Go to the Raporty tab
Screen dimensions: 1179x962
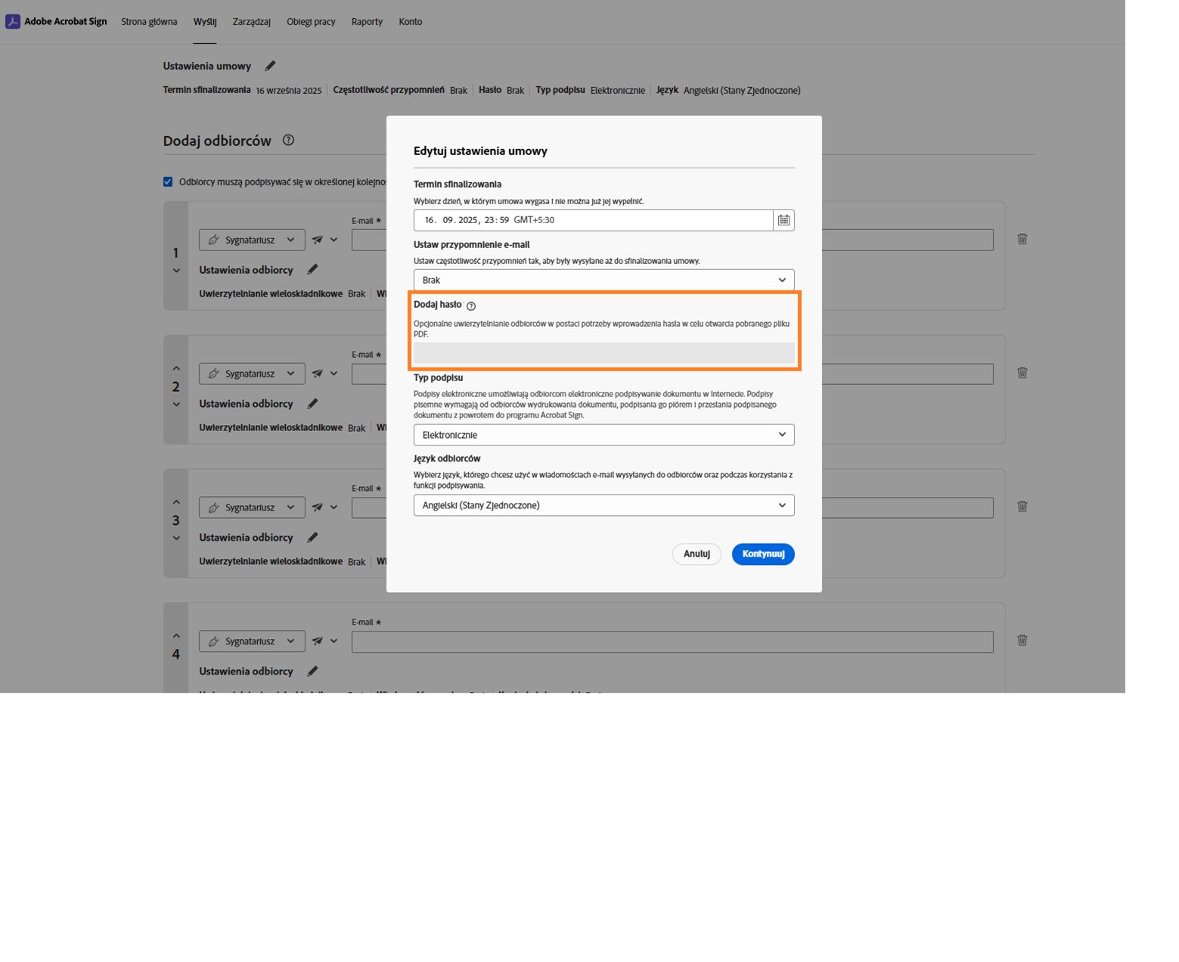coord(367,22)
